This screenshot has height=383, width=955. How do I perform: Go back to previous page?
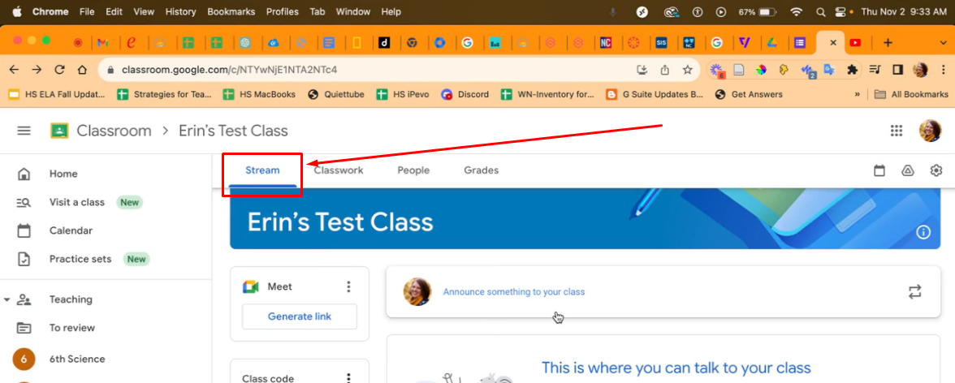[14, 70]
